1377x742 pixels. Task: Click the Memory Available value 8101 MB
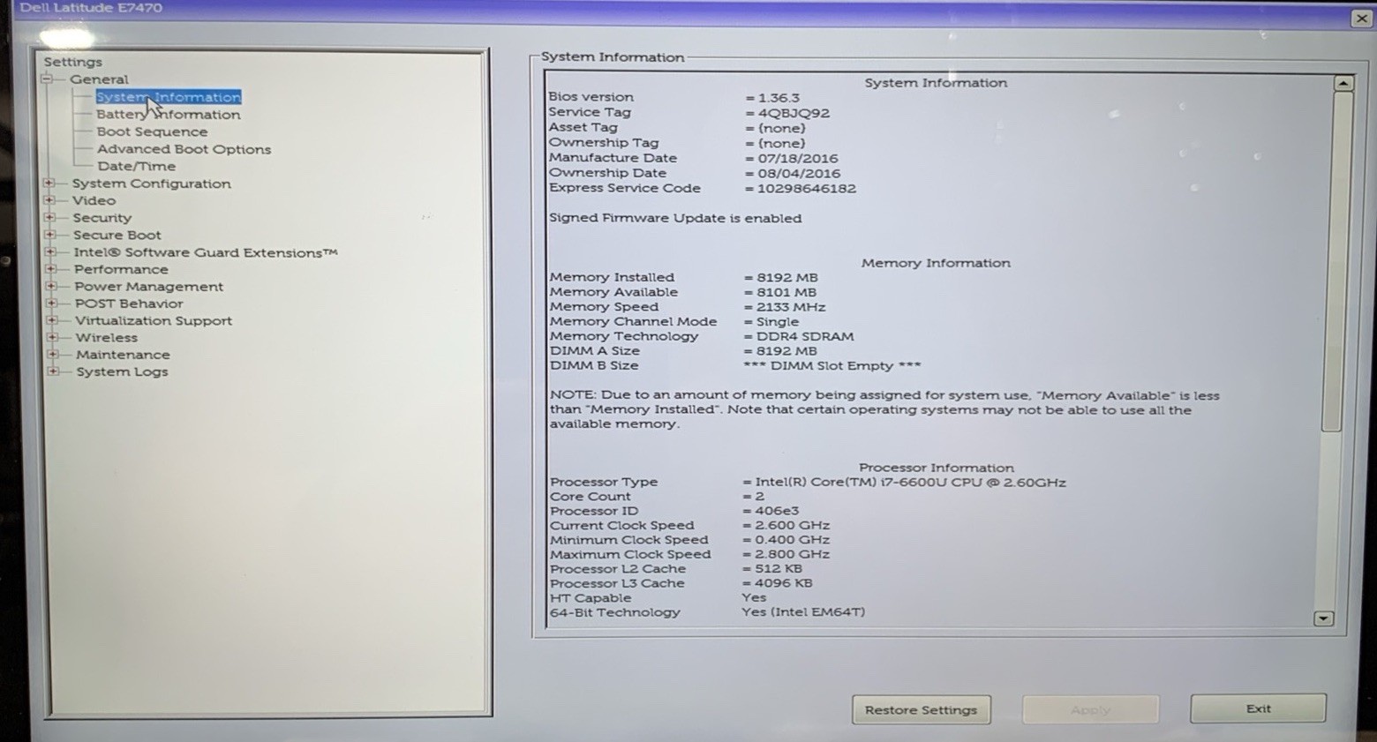tap(786, 292)
